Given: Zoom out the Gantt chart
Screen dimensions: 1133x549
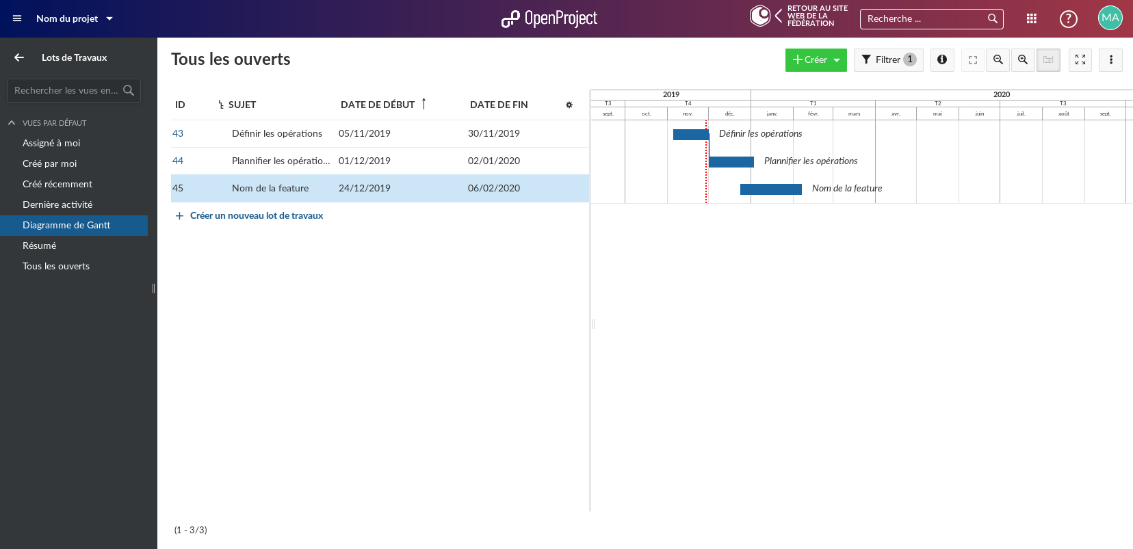Looking at the screenshot, I should (998, 60).
